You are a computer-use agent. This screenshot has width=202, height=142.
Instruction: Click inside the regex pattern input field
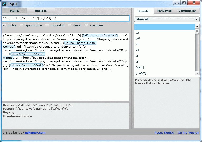coord(66,18)
